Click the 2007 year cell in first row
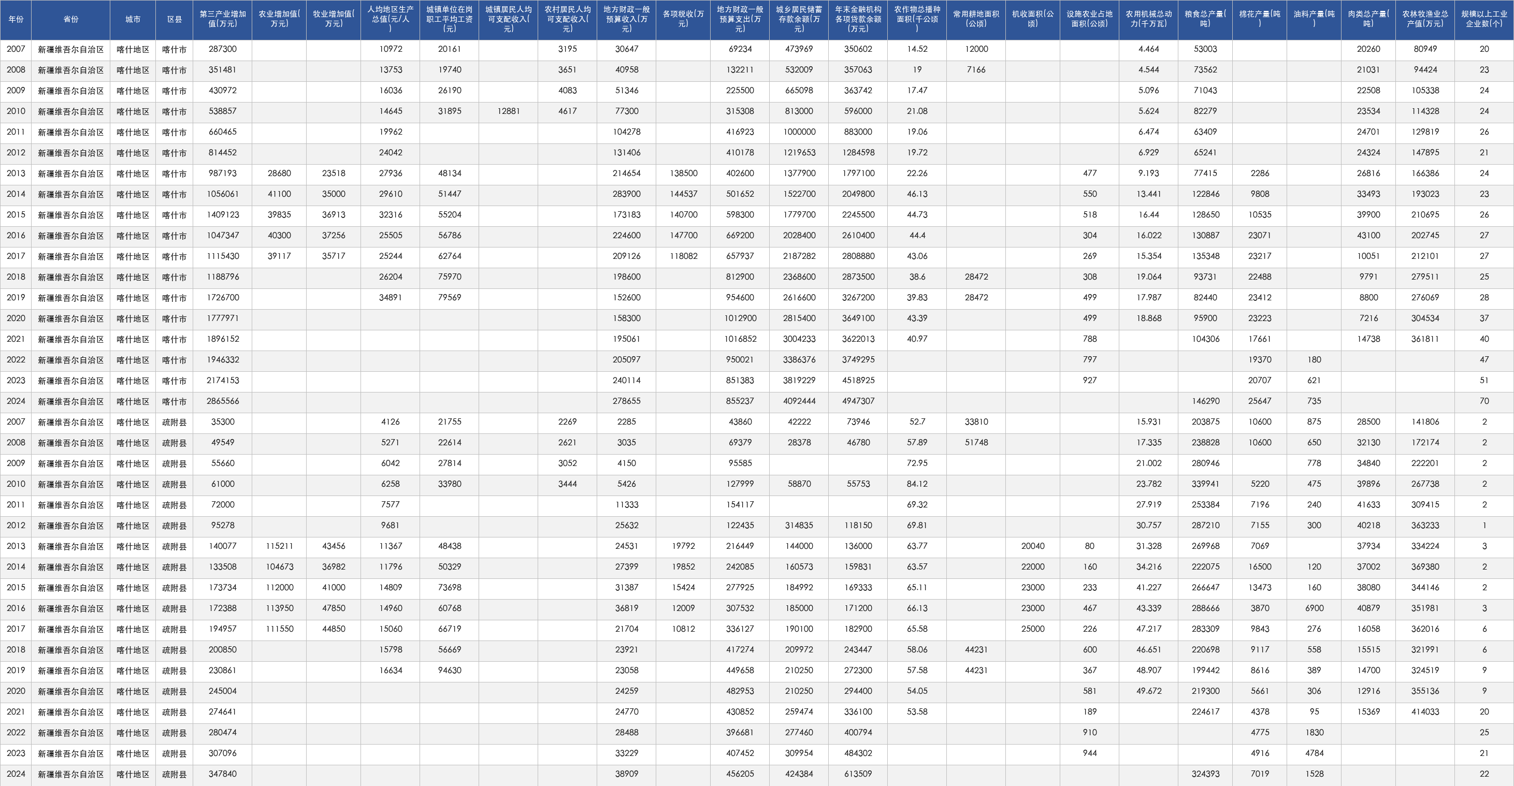 [16, 49]
